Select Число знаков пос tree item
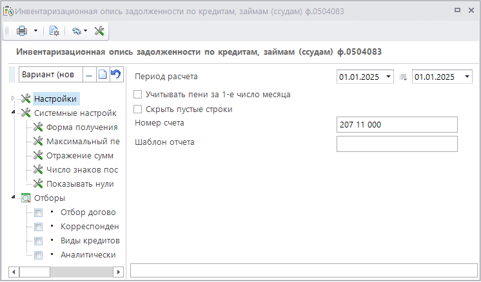This screenshot has height=282, width=481. [x=83, y=169]
